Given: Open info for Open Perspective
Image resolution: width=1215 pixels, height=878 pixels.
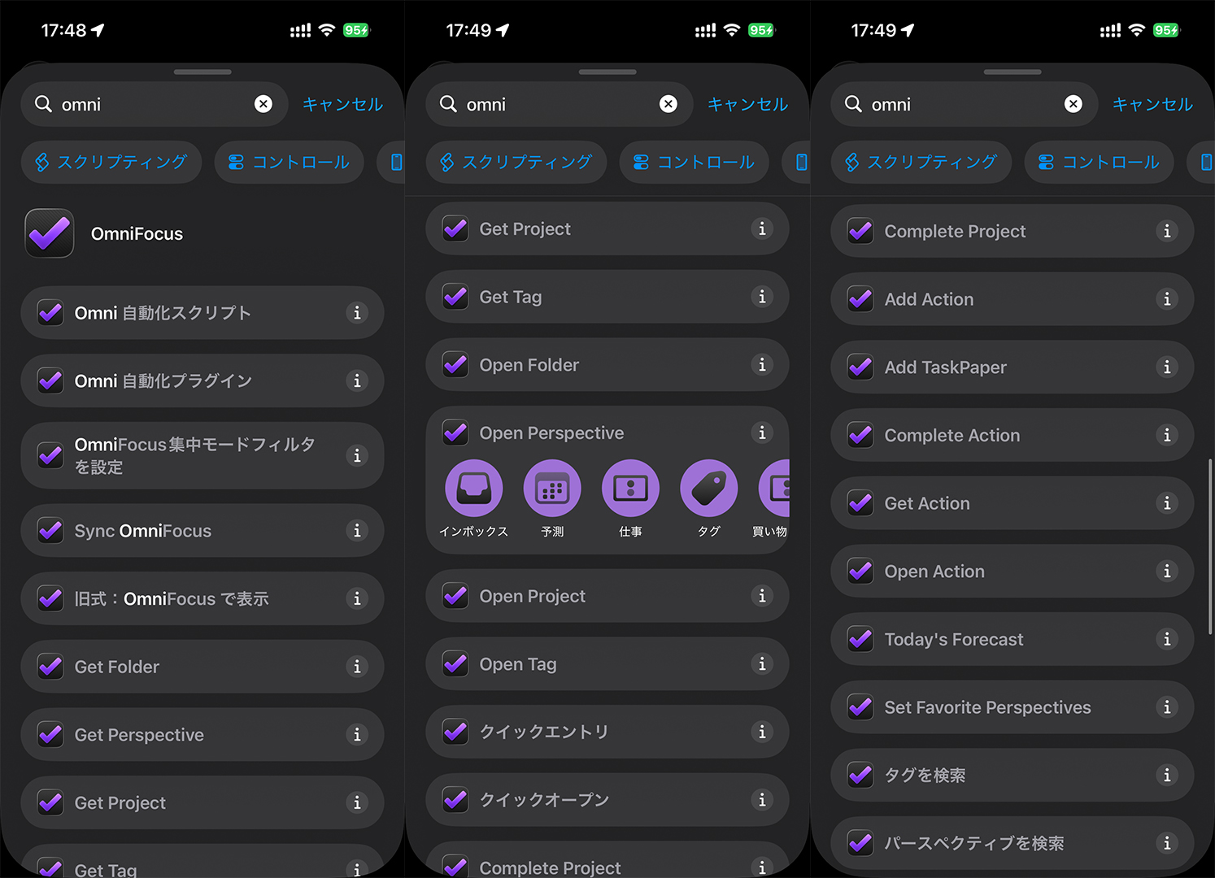Looking at the screenshot, I should click(x=762, y=432).
